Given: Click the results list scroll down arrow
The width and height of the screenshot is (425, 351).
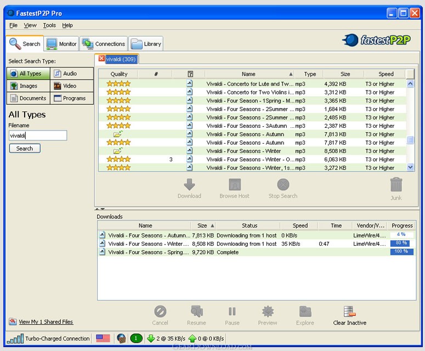Looking at the screenshot, I should point(410,167).
